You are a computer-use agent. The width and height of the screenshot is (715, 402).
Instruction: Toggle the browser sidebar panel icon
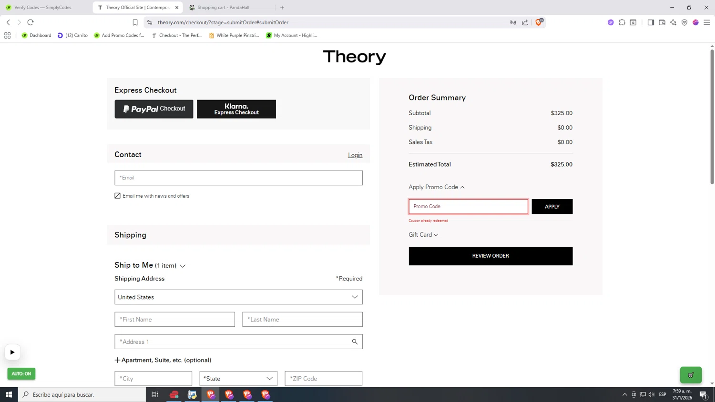(651, 22)
